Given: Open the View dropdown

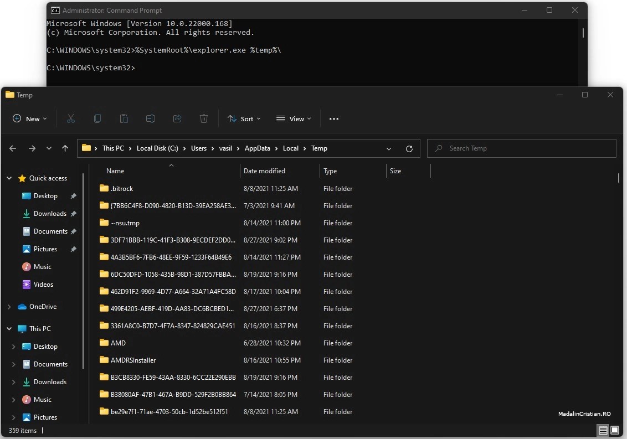Looking at the screenshot, I should pyautogui.click(x=294, y=118).
